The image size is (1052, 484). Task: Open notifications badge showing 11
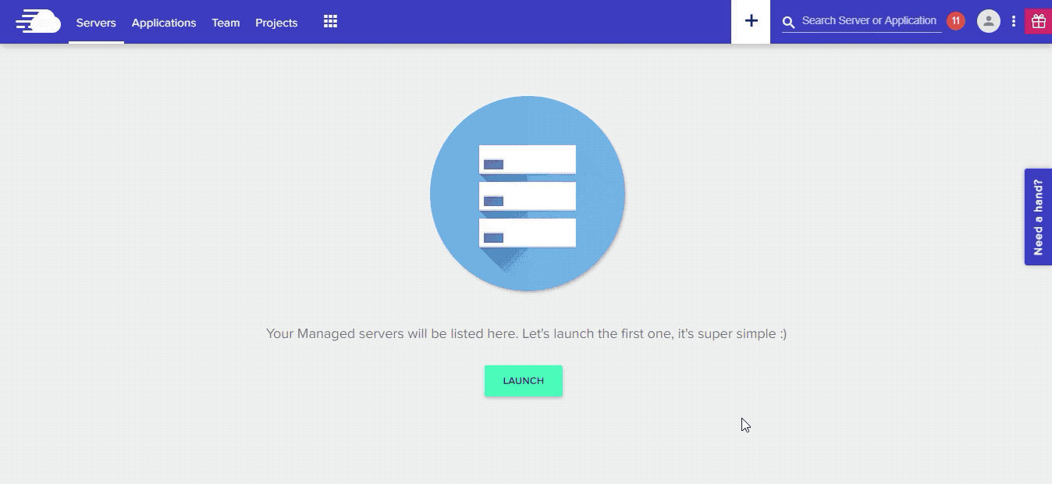click(x=955, y=21)
